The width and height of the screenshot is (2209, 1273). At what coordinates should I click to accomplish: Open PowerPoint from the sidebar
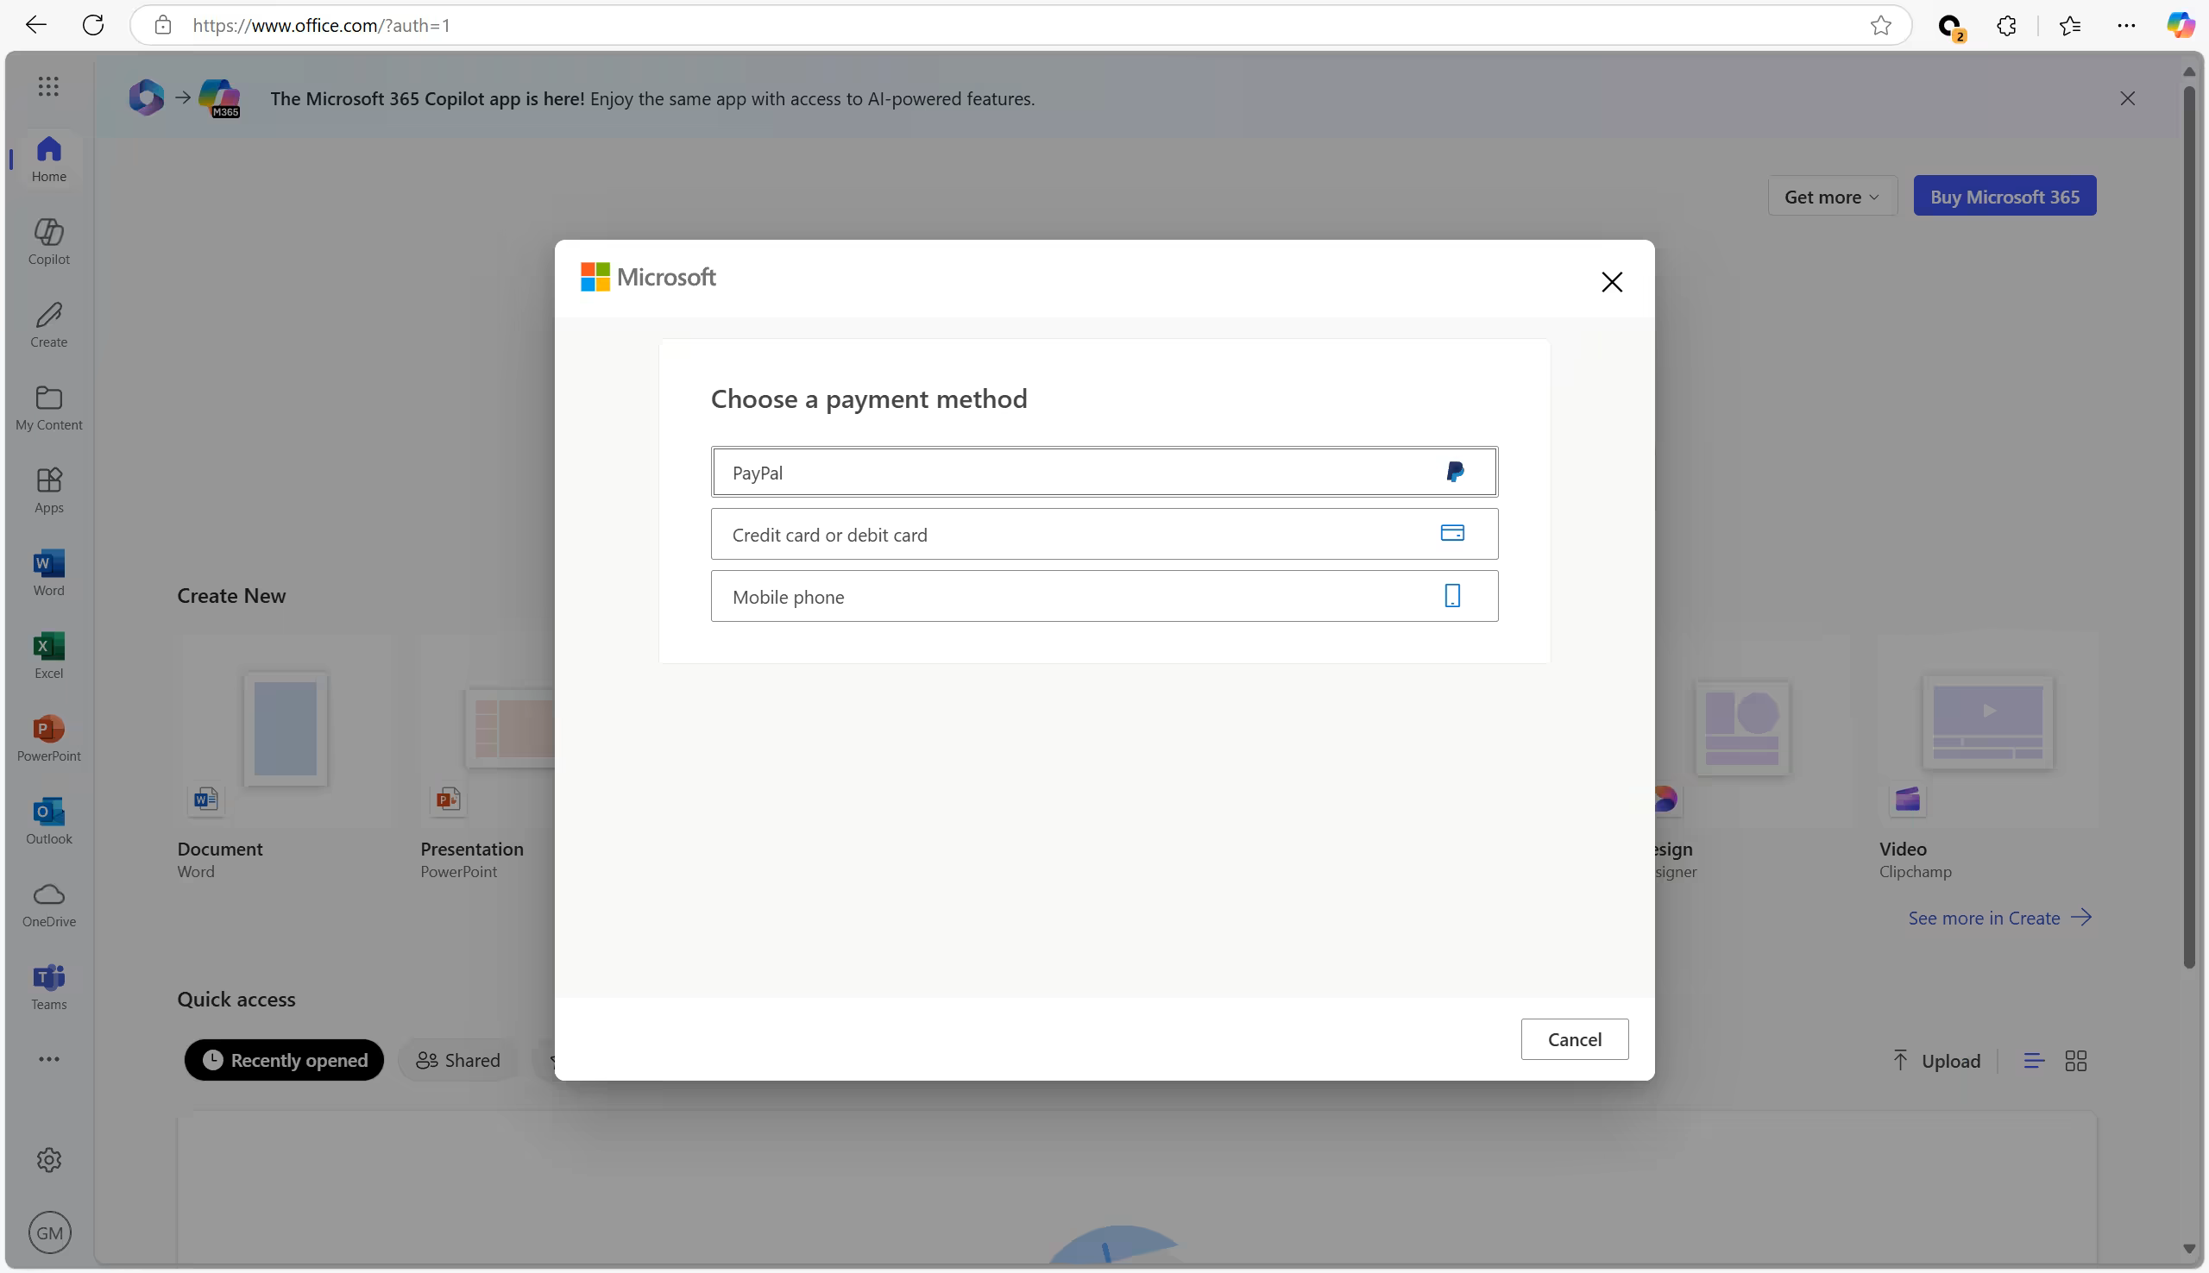(49, 738)
